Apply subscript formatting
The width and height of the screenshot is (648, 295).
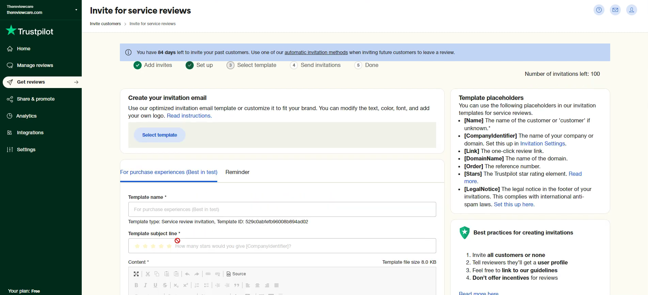tap(176, 285)
